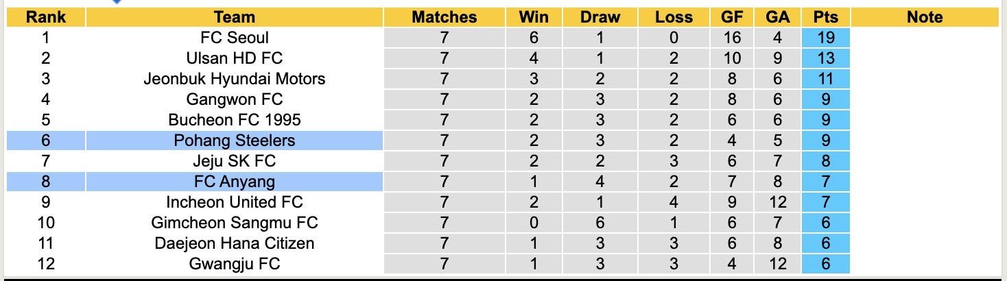Select Gwangju FC in the last row

234,264
